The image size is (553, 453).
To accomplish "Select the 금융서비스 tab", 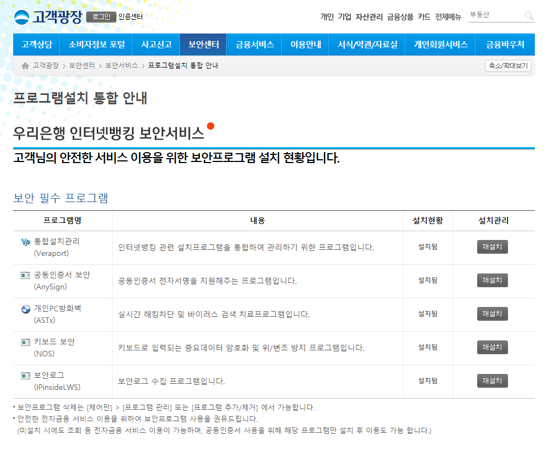I will click(x=254, y=44).
